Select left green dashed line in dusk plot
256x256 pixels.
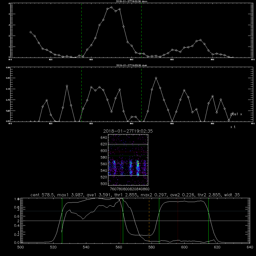(81, 94)
